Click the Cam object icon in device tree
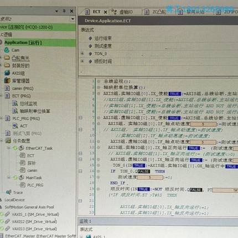Viewport: 238px width, 238px height. 7,50
